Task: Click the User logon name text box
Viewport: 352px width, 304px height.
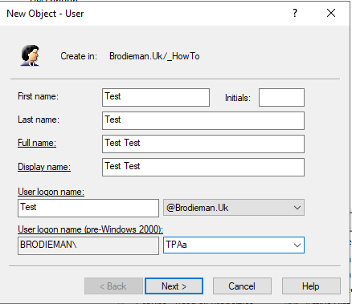Action: pos(88,208)
